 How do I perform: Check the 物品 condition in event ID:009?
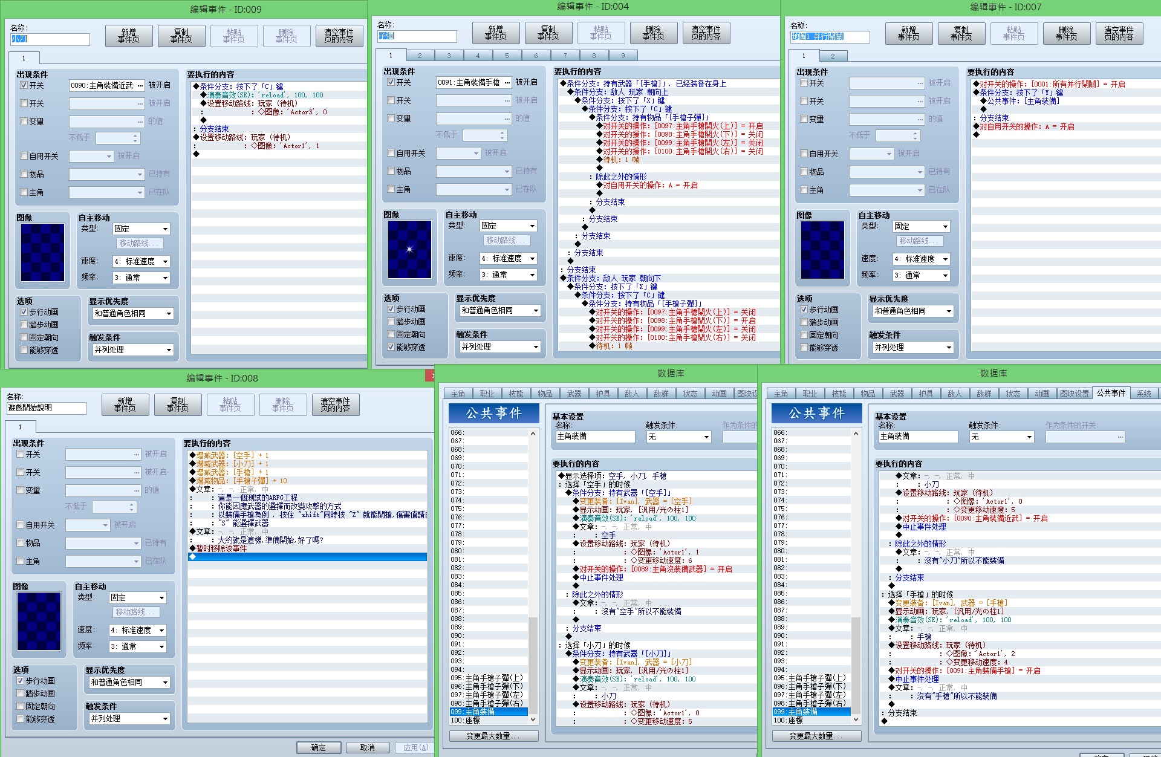(24, 174)
